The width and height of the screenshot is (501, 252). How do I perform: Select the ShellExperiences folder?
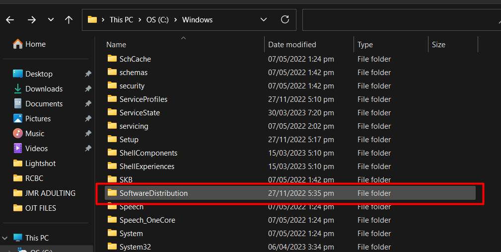point(290,167)
